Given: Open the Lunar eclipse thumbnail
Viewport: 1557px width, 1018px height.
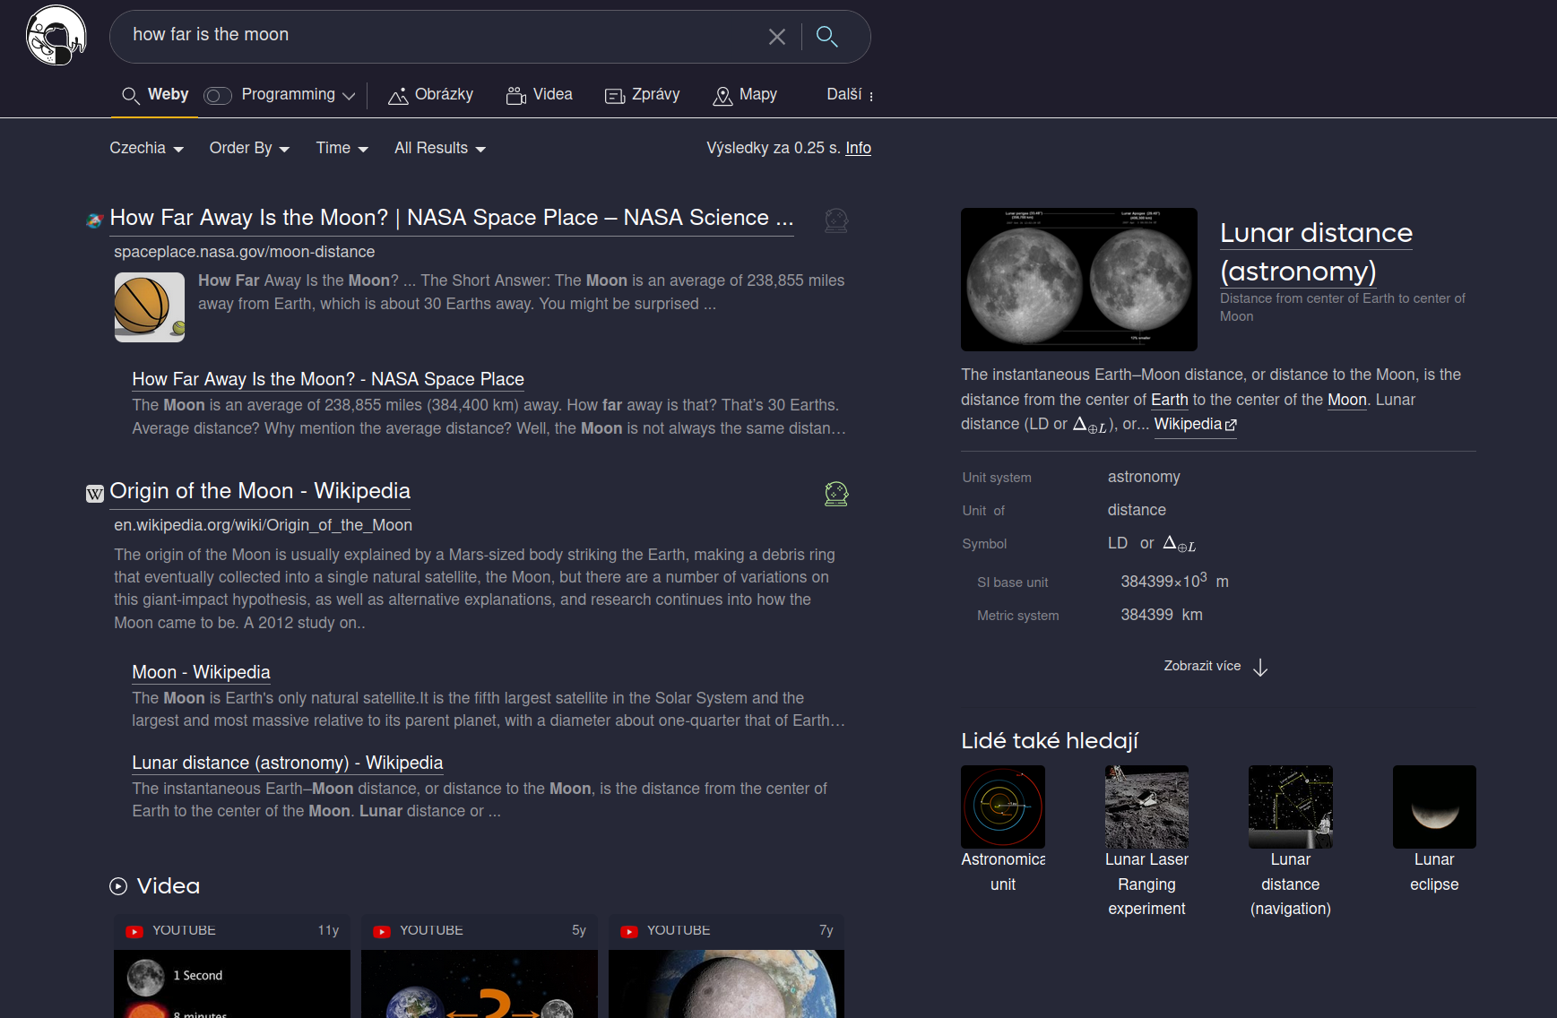Looking at the screenshot, I should [1433, 807].
